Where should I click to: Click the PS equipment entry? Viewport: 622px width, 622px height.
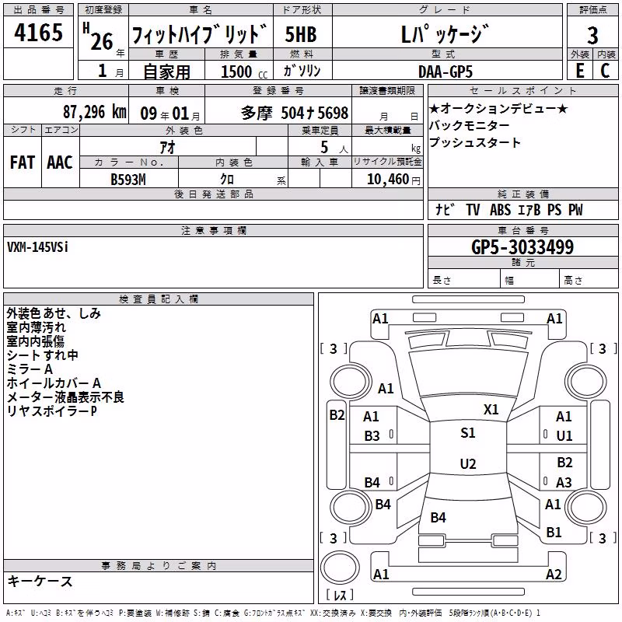pos(554,209)
